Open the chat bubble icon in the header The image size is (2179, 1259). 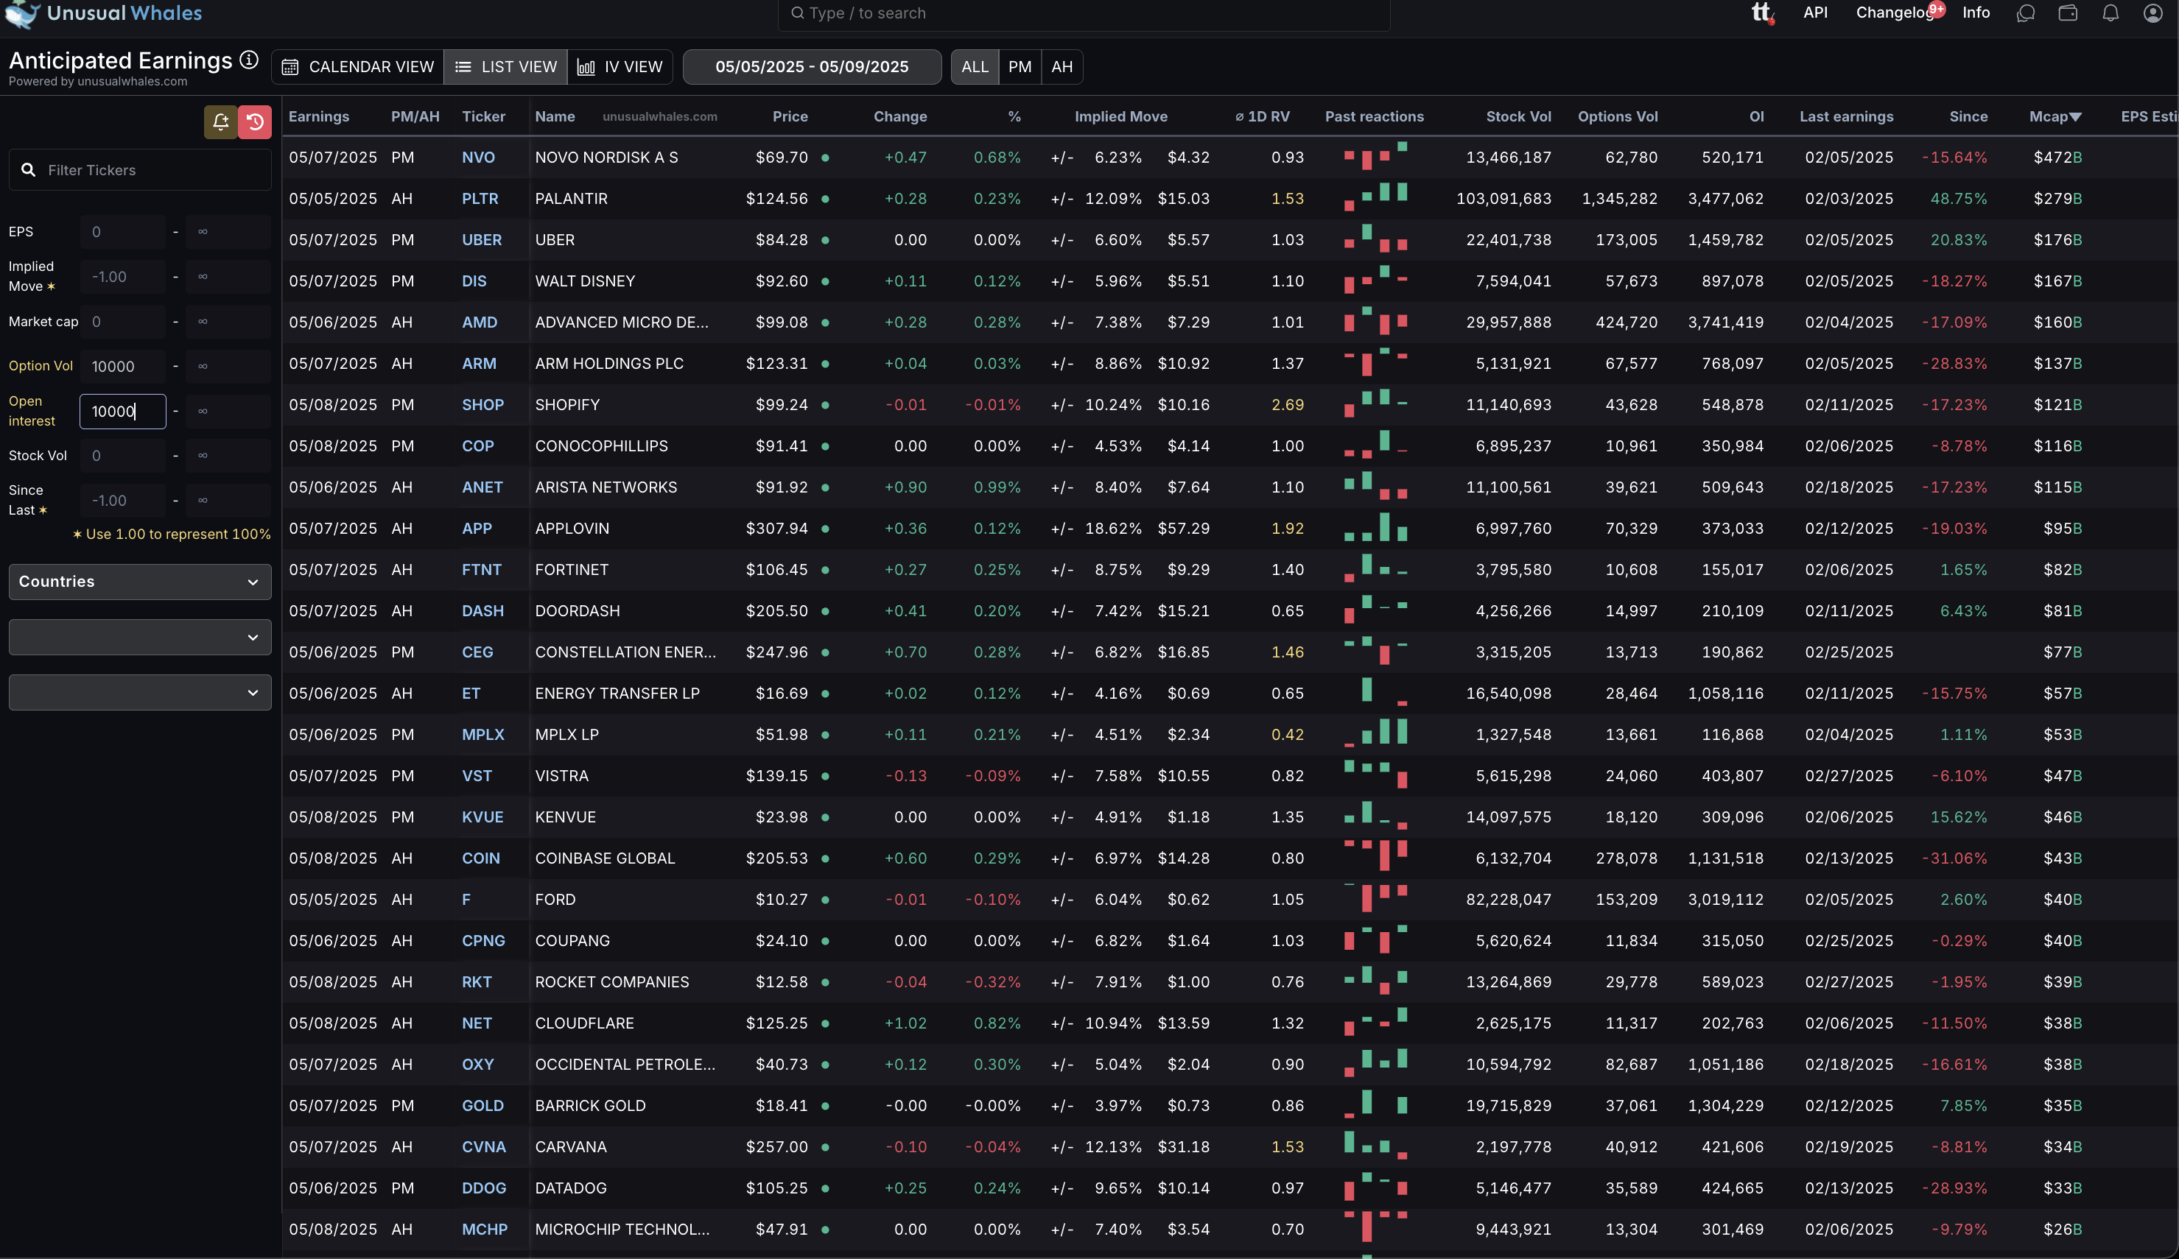point(2025,13)
